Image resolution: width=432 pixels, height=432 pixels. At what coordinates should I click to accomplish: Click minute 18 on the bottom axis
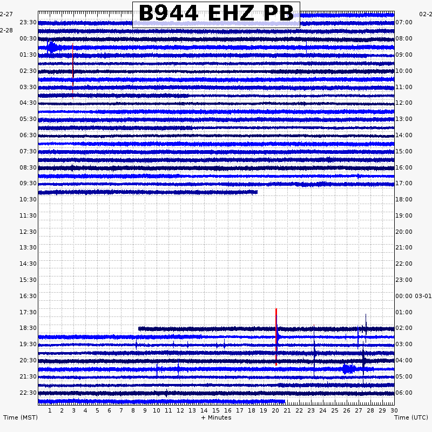pyautogui.click(x=252, y=411)
